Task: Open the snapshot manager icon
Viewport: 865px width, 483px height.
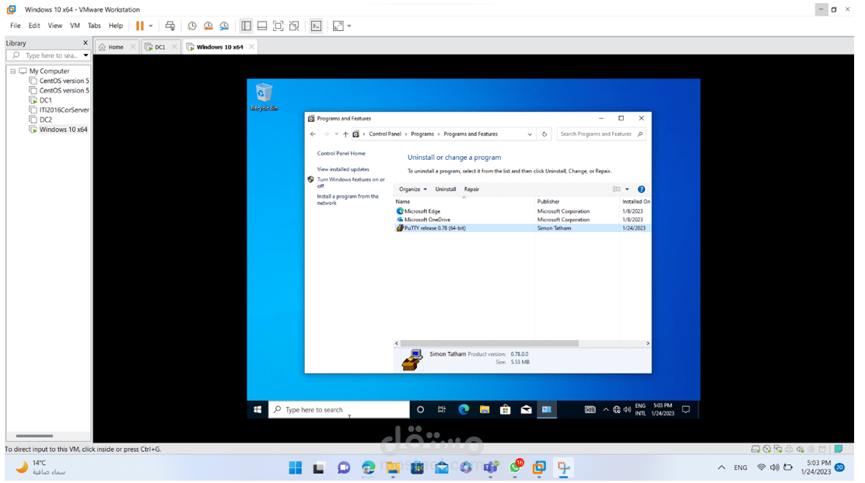Action: (x=224, y=26)
